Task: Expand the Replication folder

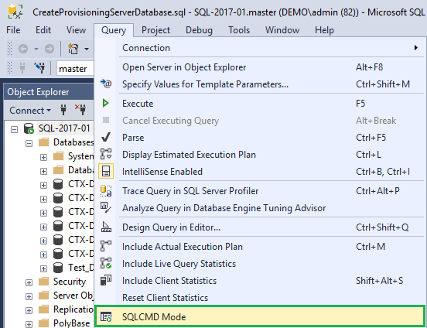Action: tap(29, 310)
